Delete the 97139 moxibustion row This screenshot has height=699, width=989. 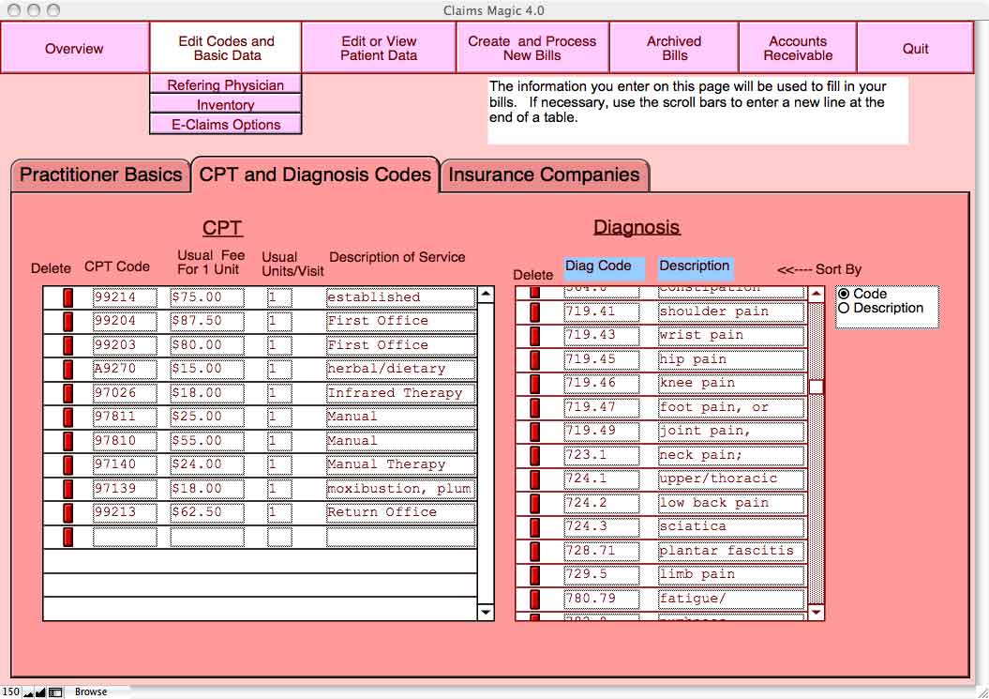tap(67, 489)
